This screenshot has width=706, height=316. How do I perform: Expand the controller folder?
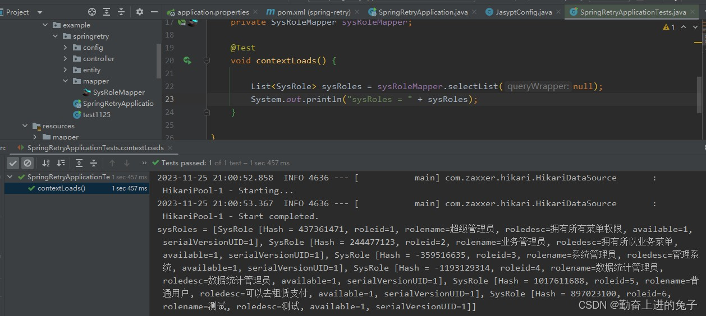point(65,59)
